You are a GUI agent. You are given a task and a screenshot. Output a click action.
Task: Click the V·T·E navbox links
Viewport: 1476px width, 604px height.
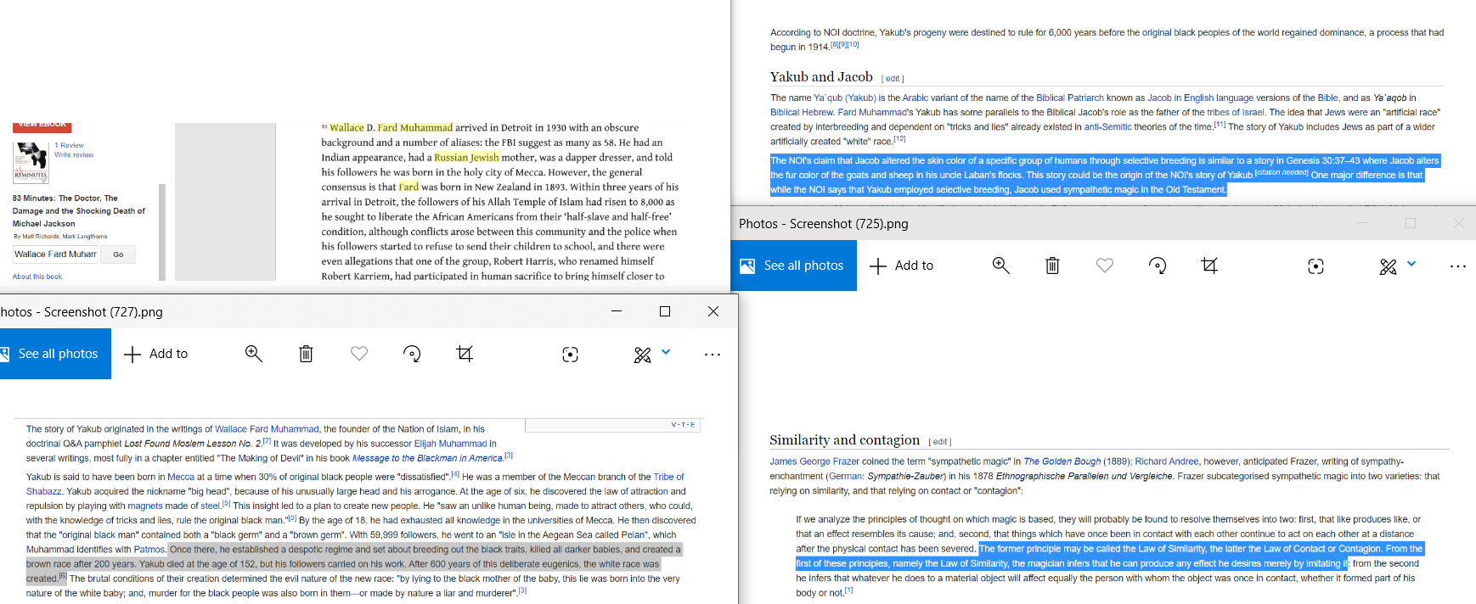pos(683,425)
